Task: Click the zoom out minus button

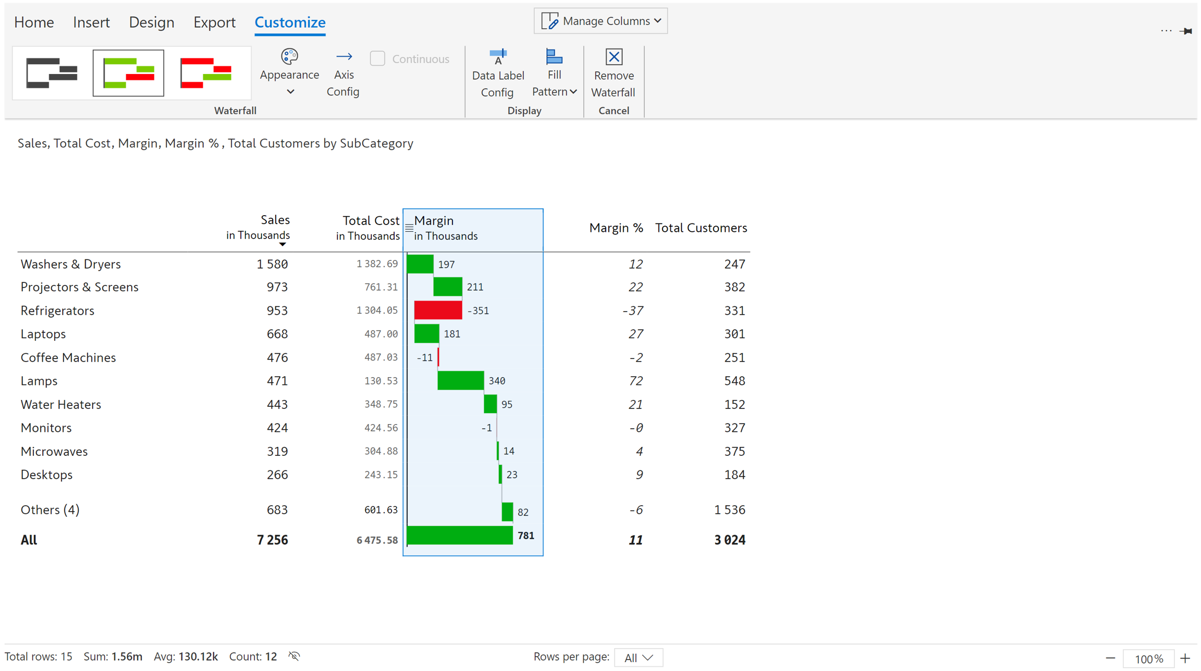Action: (1110, 658)
